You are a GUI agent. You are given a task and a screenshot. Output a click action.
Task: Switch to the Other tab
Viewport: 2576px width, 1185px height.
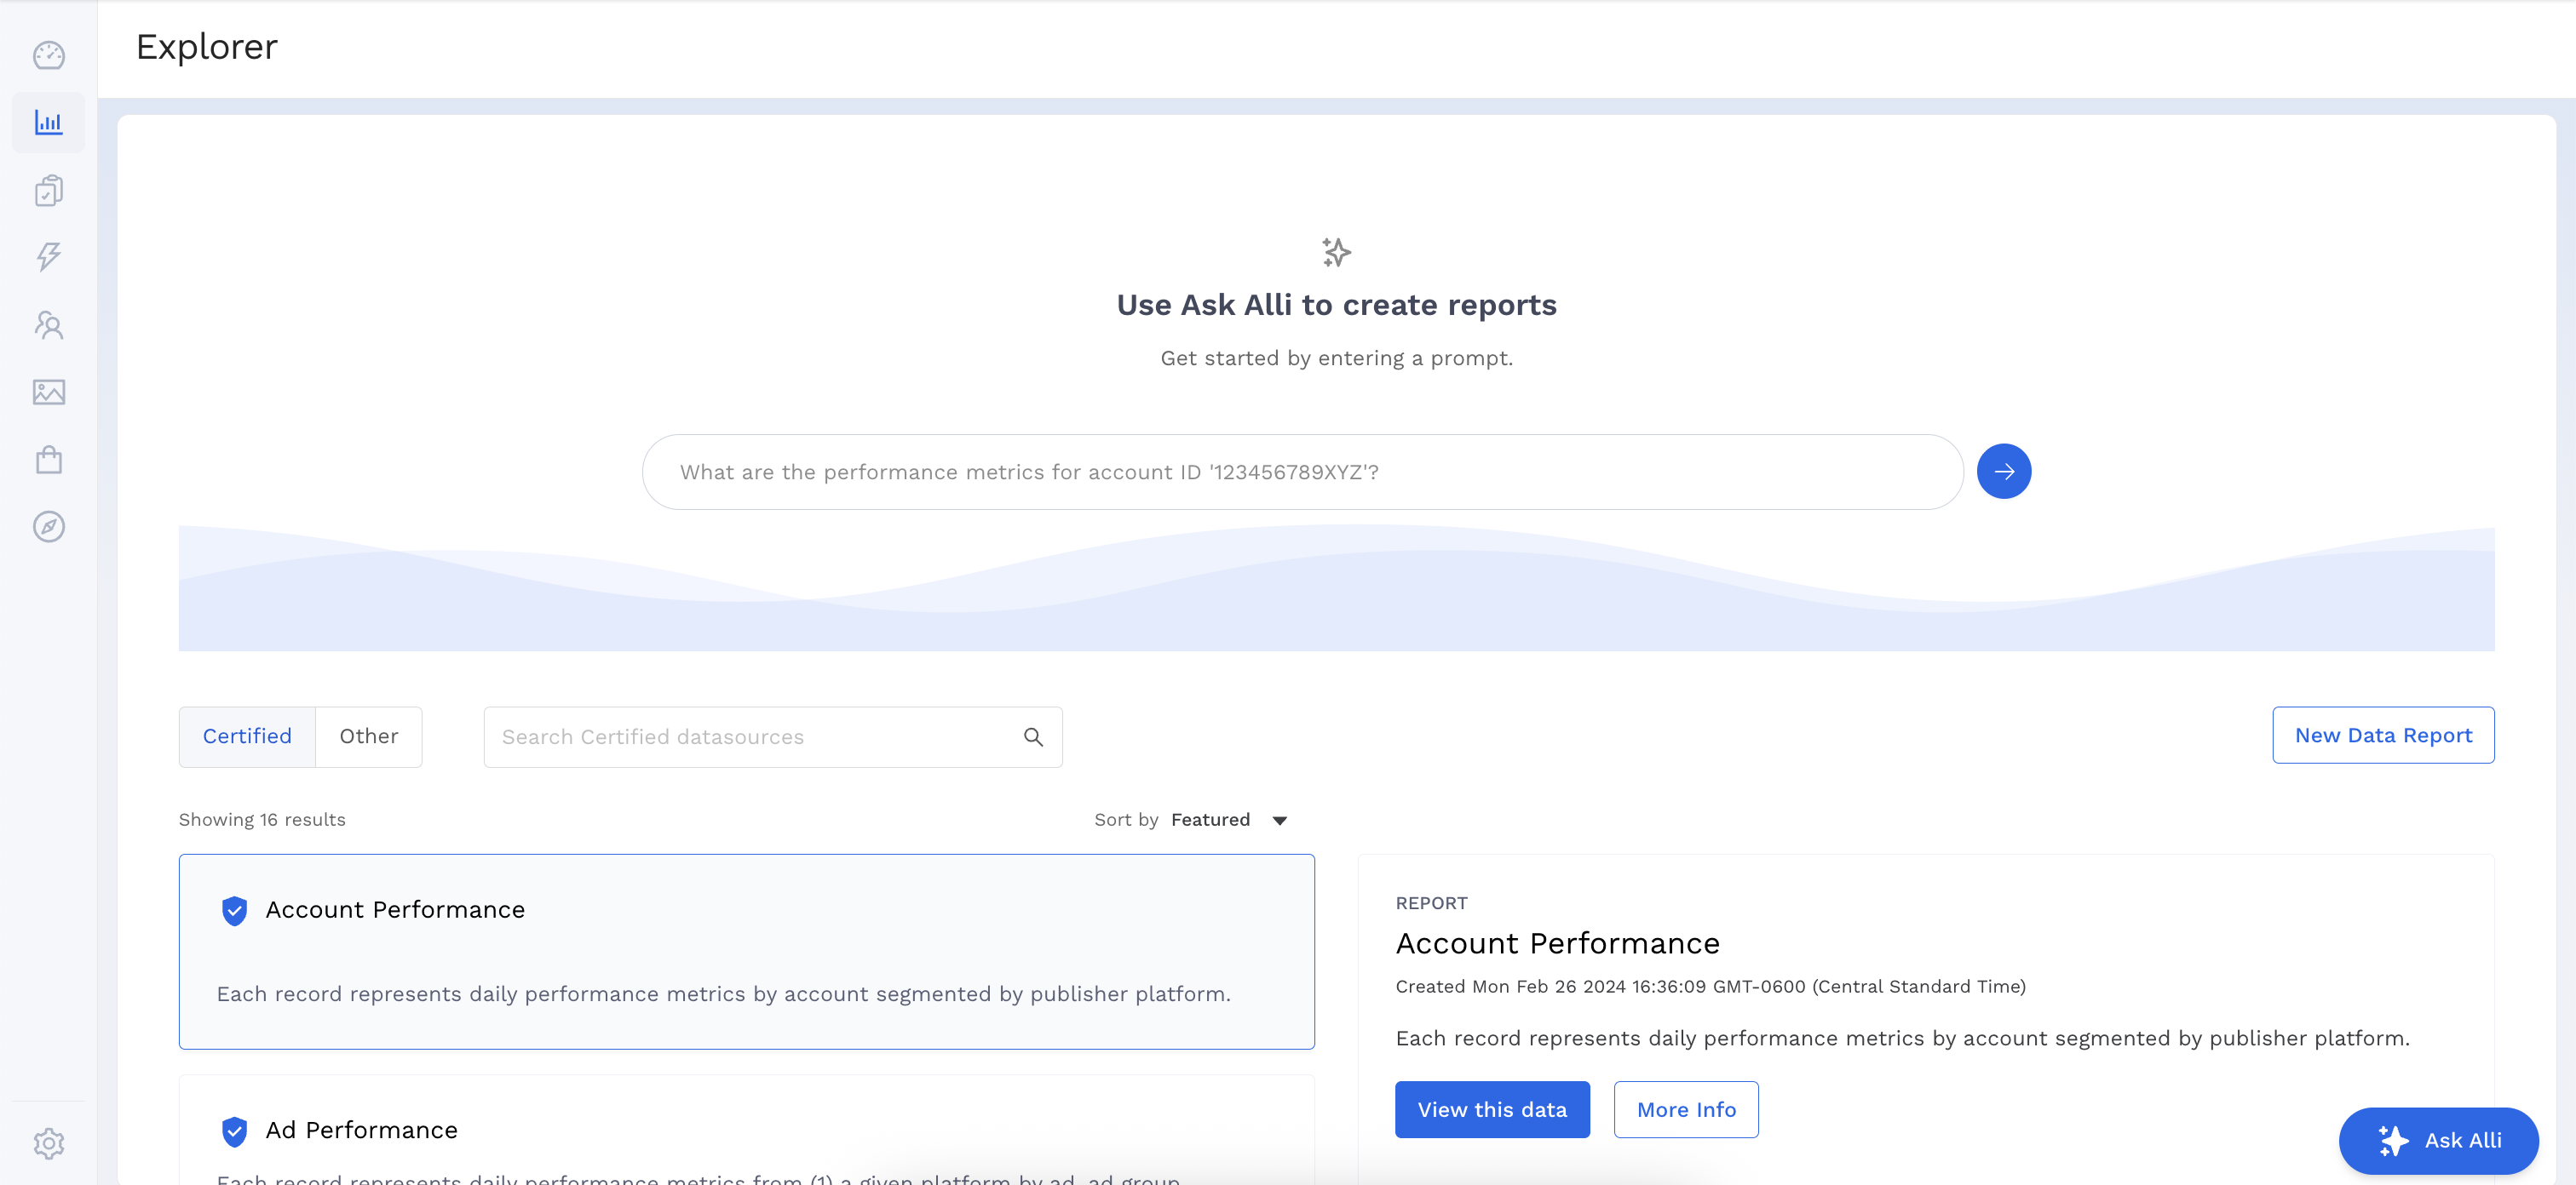[368, 736]
